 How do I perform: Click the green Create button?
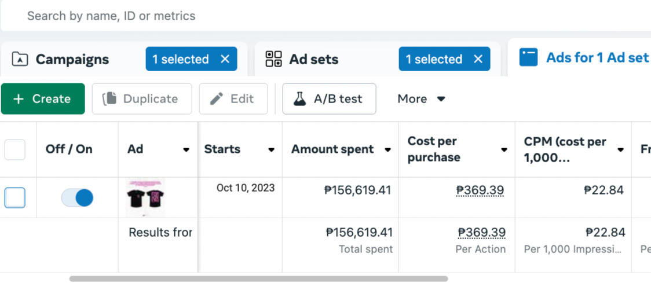tap(43, 99)
